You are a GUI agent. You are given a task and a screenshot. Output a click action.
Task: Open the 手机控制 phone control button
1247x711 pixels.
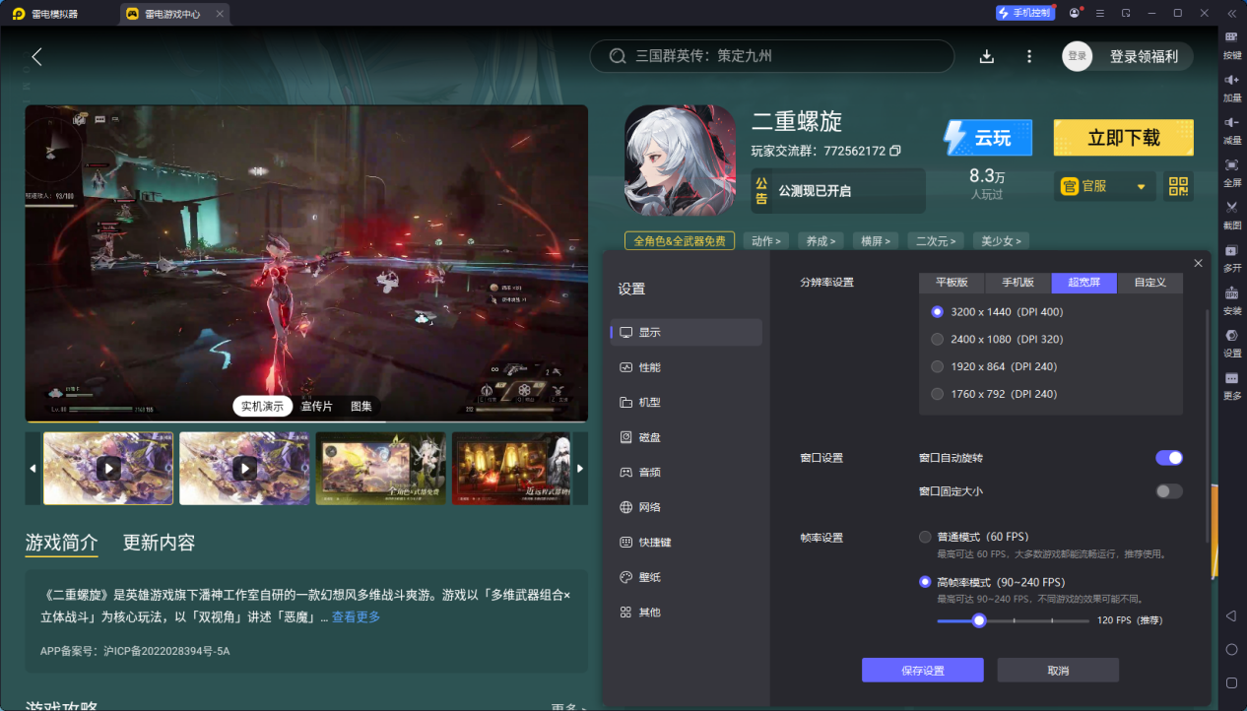pyautogui.click(x=1024, y=13)
